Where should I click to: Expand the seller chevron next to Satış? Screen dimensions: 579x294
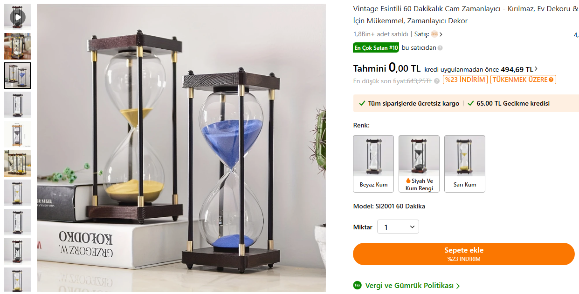[441, 34]
